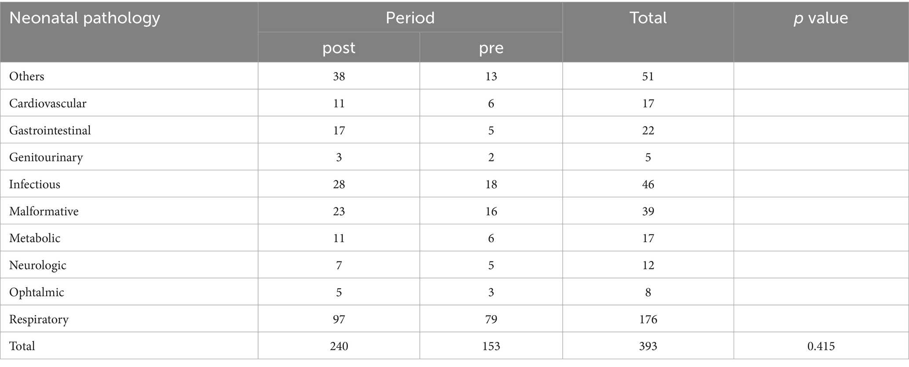Click the Respiratory total value 176
The width and height of the screenshot is (909, 367).
click(648, 319)
